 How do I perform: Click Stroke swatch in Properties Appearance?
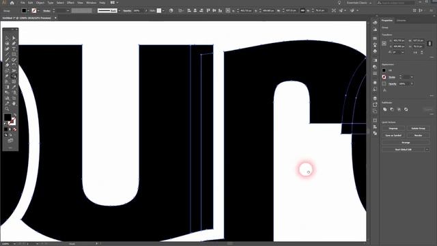pos(384,77)
